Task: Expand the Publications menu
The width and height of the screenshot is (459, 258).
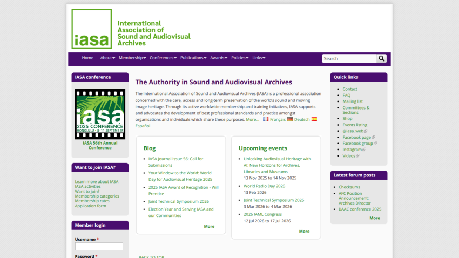Action: 193,58
